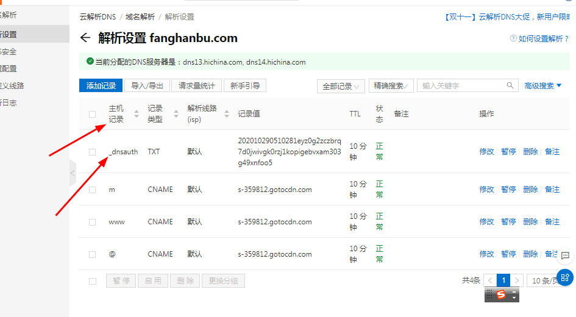Click the bulk 删除 button
This screenshot has height=317, width=576.
click(x=185, y=281)
